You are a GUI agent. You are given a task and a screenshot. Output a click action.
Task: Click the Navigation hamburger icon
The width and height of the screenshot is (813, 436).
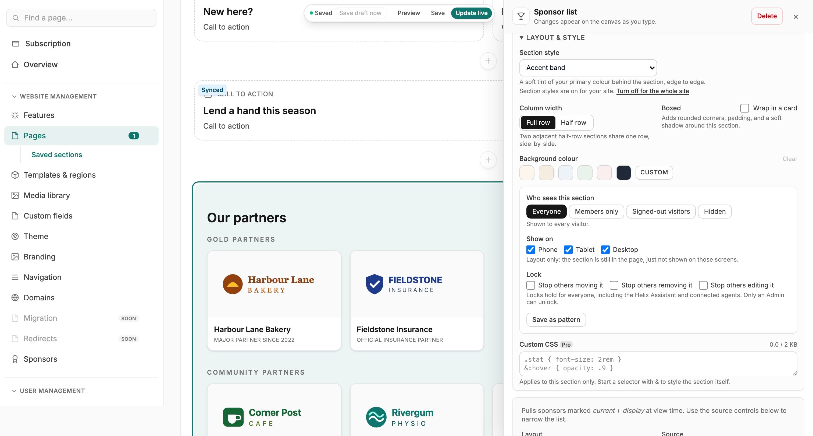pyautogui.click(x=15, y=277)
